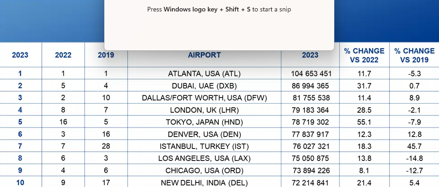Select the -14.8 value for Los Angeles
The width and height of the screenshot is (439, 187).
[414, 159]
